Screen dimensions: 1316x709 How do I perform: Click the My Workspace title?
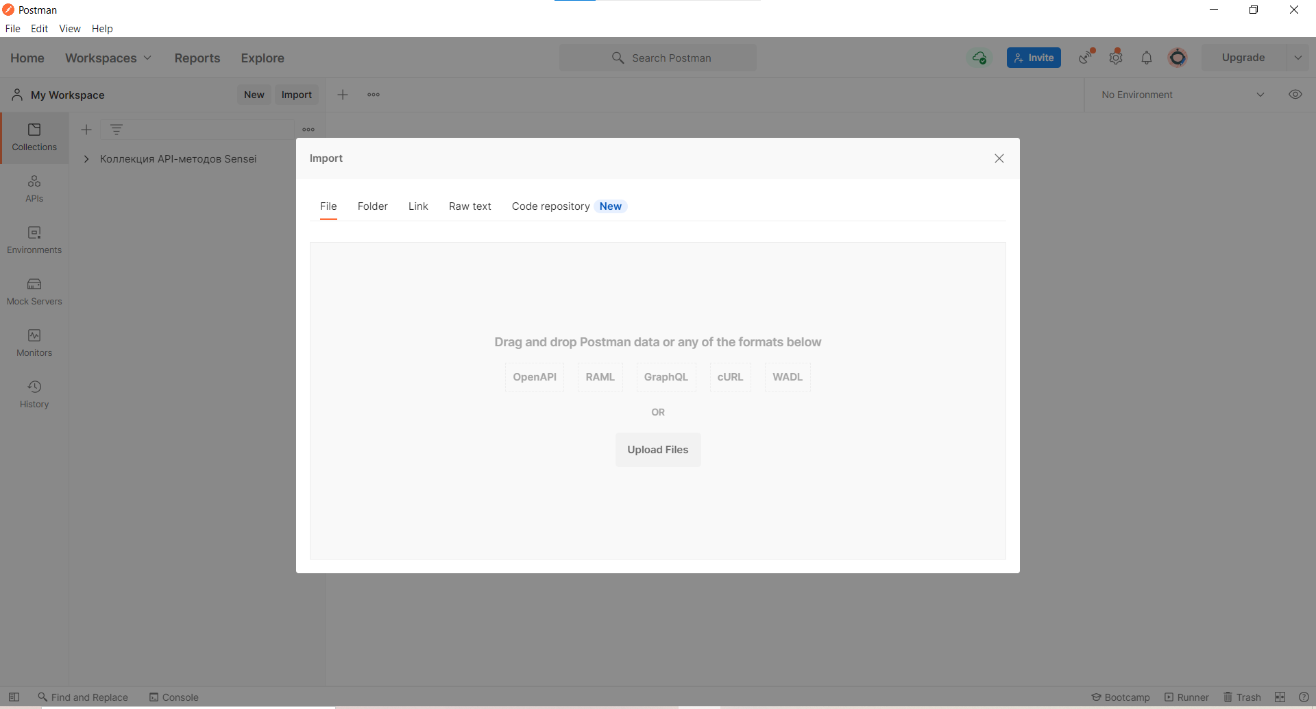pyautogui.click(x=68, y=95)
